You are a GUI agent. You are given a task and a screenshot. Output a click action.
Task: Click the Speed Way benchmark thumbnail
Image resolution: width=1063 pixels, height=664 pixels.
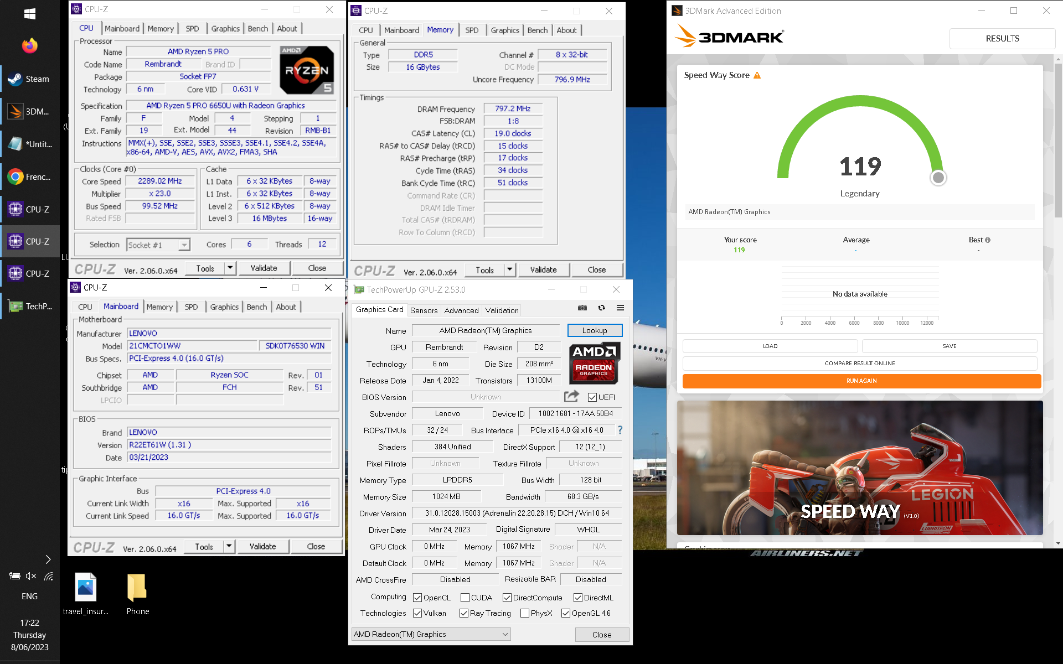[860, 468]
